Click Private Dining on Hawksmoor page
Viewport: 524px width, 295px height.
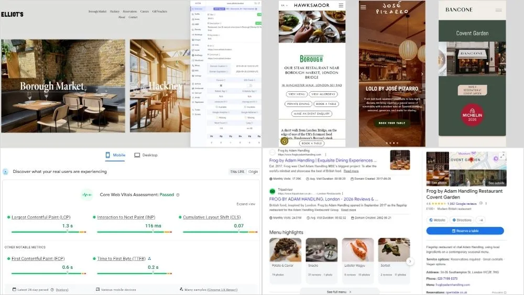(x=298, y=104)
